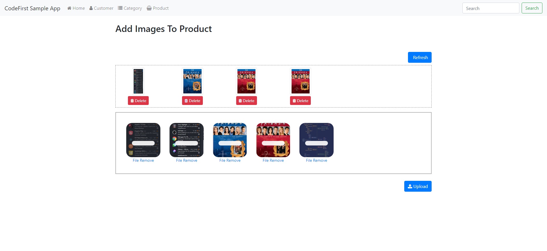The height and width of the screenshot is (251, 547).
Task: Click the green Search button
Action: point(532,8)
